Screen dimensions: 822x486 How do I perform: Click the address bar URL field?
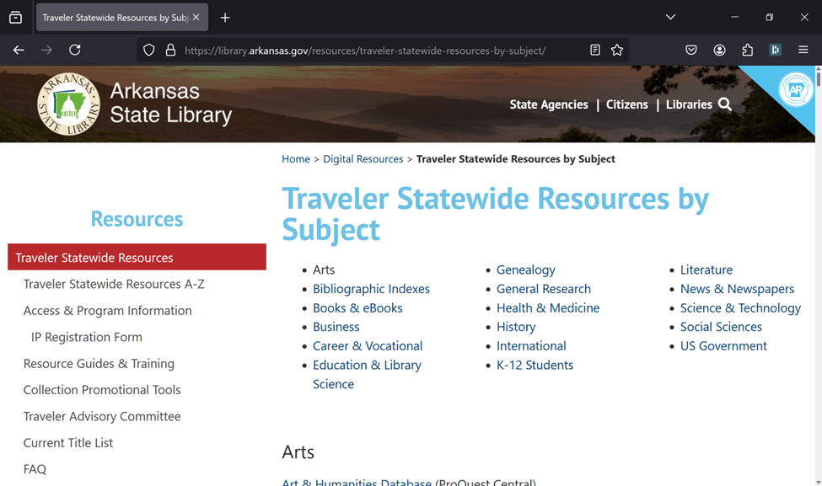click(371, 51)
